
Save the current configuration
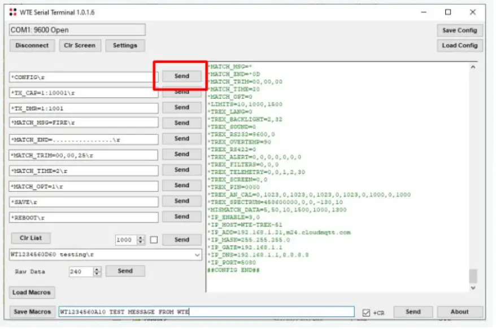pos(460,30)
